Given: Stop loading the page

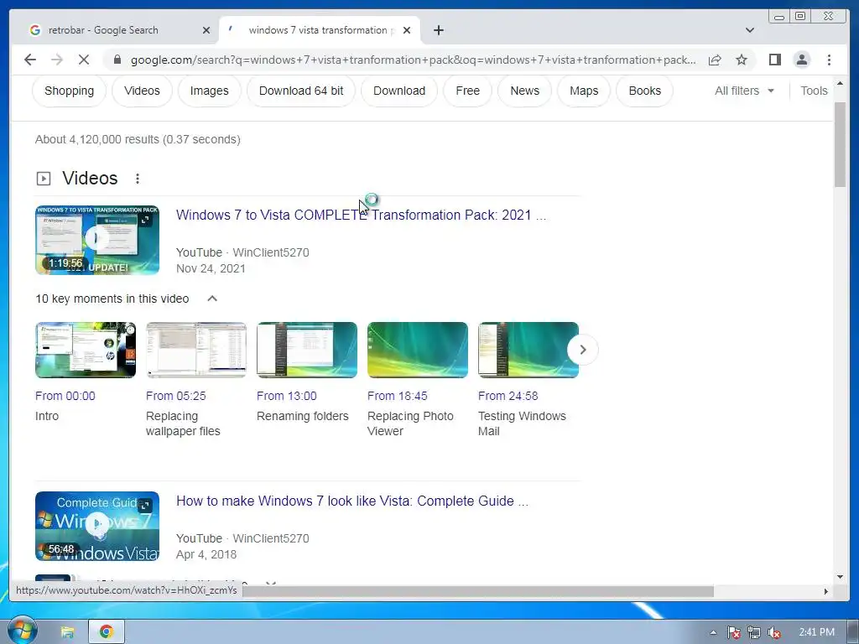Looking at the screenshot, I should click(x=84, y=60).
